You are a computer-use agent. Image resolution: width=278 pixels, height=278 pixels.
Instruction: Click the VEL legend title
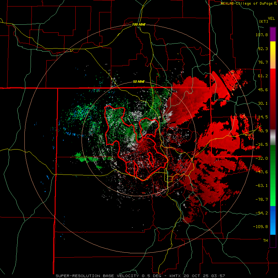tap(271, 19)
